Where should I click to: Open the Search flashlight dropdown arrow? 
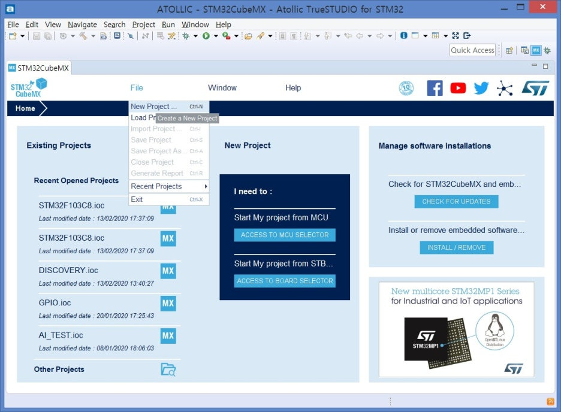click(270, 36)
